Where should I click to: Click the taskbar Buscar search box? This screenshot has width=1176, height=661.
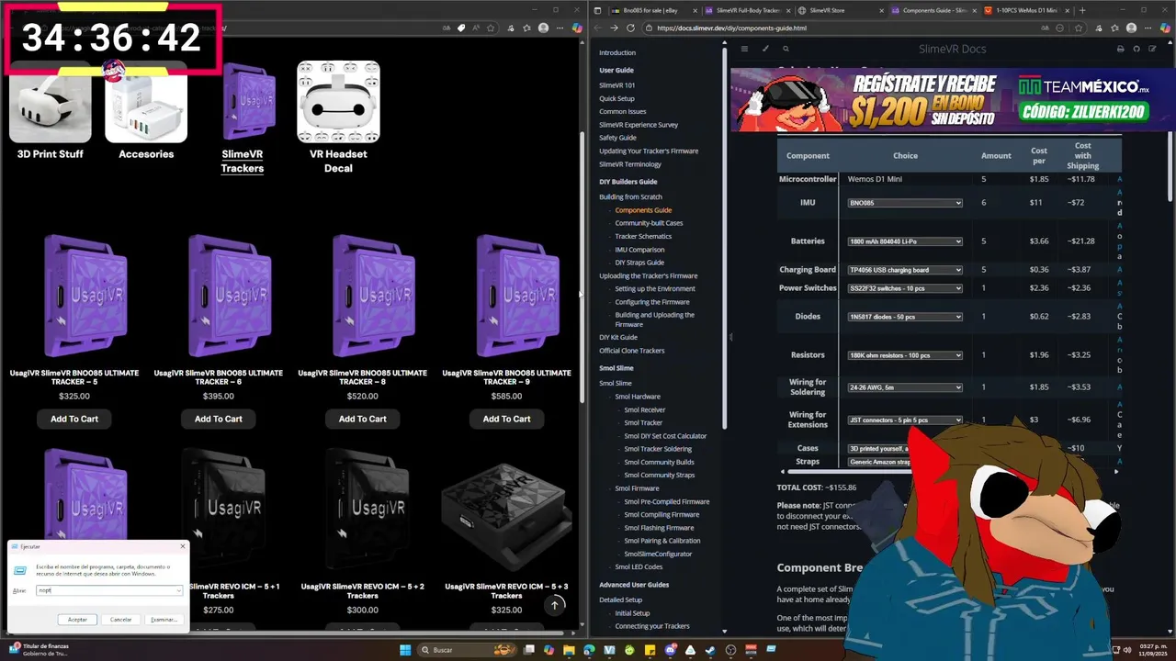click(x=467, y=650)
